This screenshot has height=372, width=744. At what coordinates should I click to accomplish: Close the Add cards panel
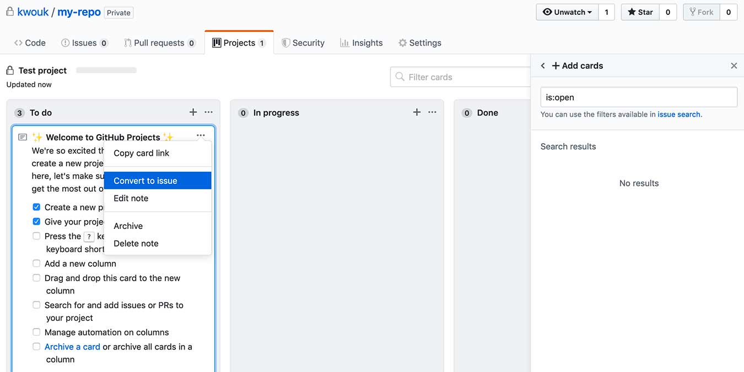pyautogui.click(x=734, y=65)
